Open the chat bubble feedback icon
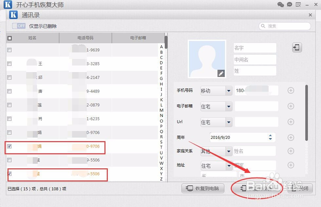 [x=289, y=5]
